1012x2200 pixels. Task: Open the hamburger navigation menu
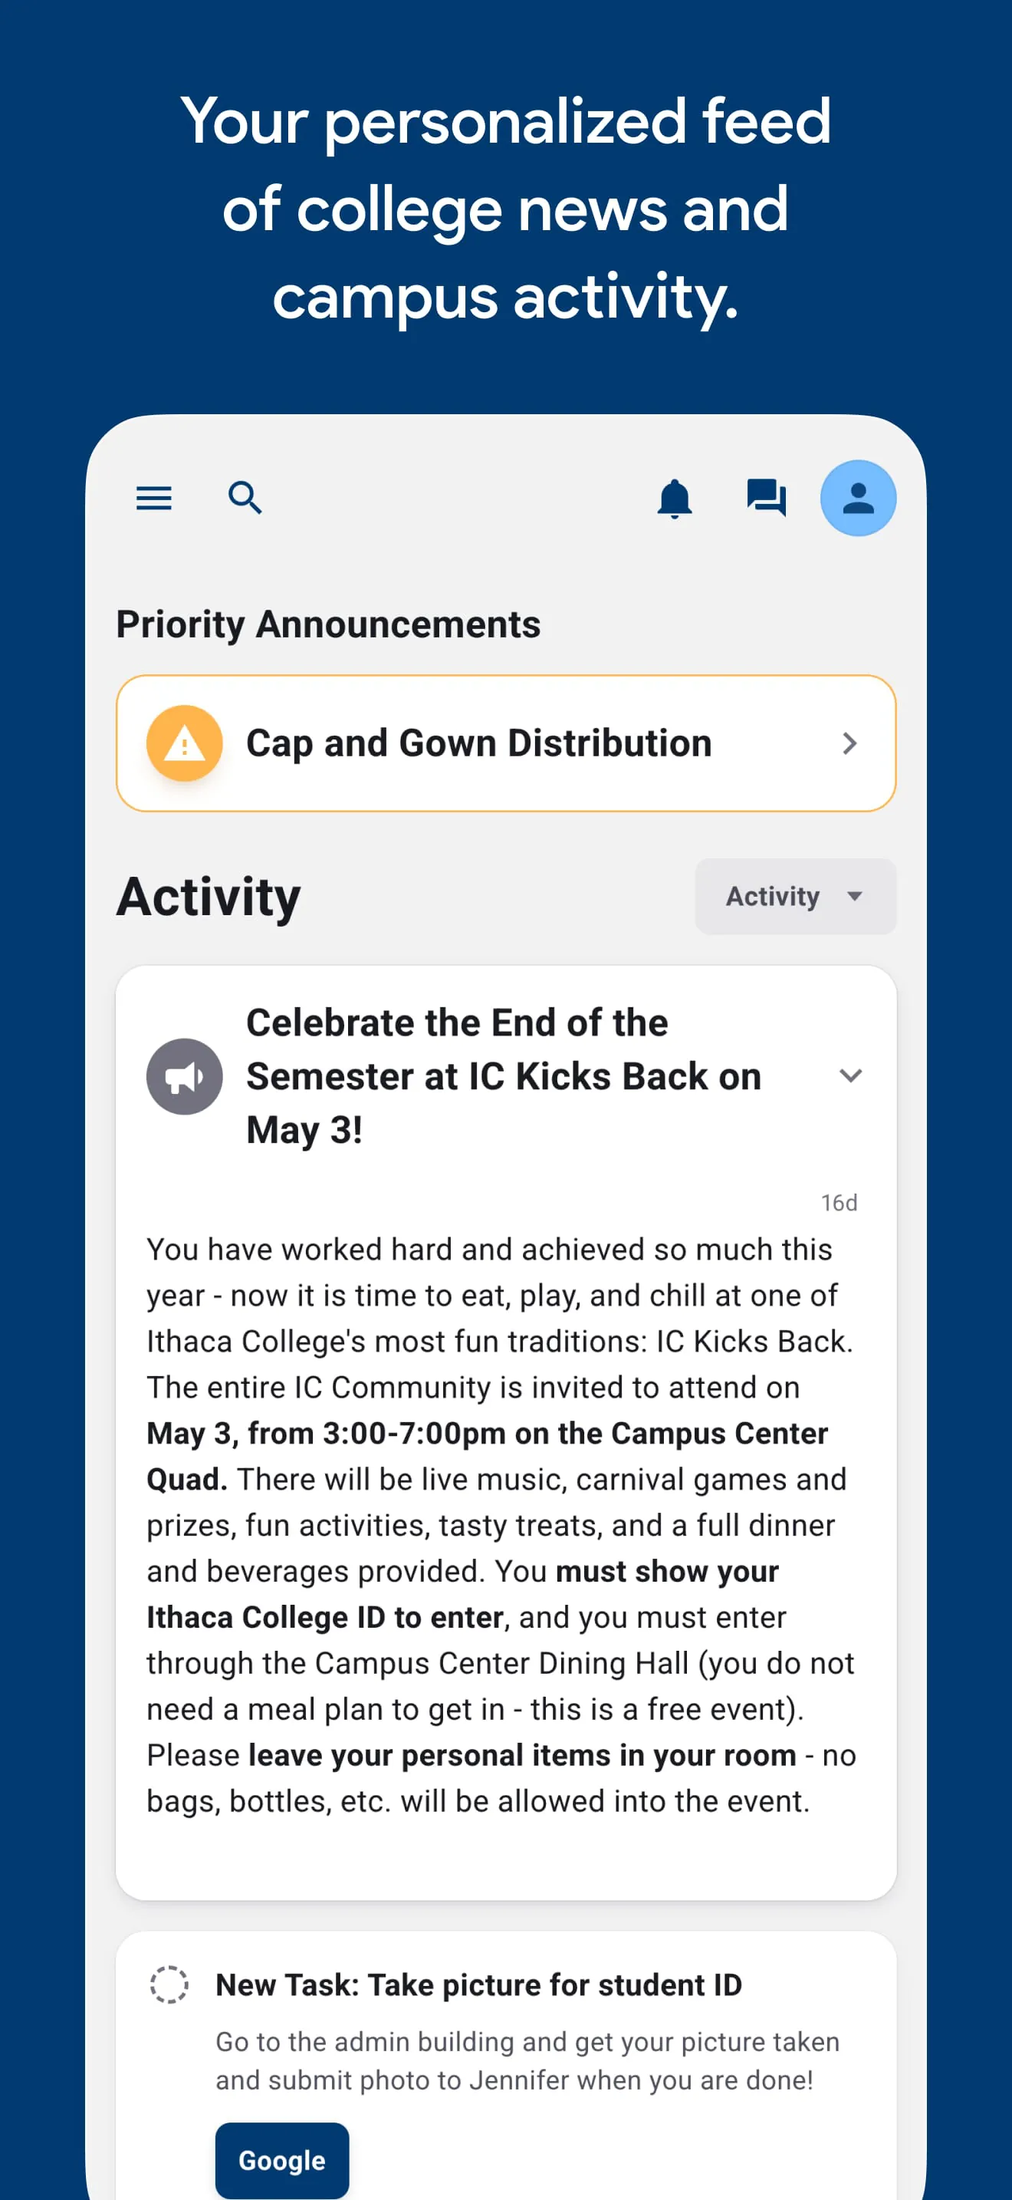pos(153,498)
